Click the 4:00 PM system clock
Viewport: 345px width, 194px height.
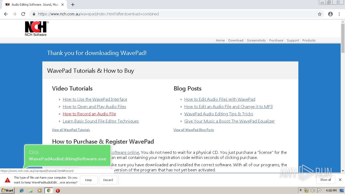(331, 190)
